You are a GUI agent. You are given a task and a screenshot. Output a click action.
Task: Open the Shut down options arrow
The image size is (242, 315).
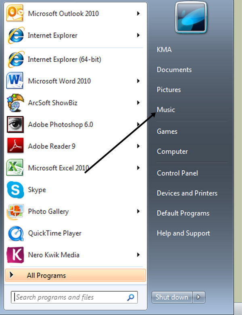coord(198,297)
